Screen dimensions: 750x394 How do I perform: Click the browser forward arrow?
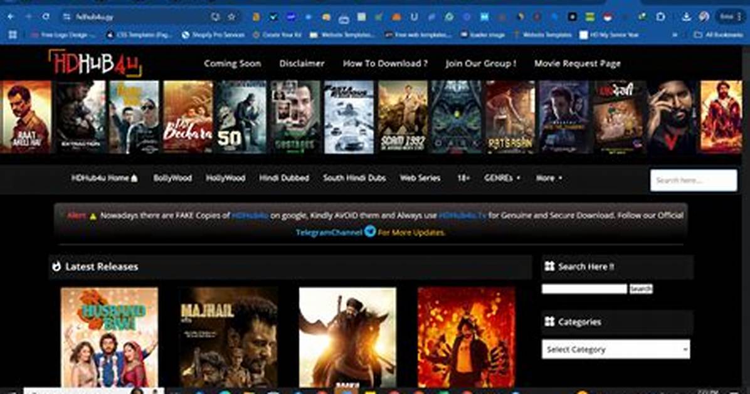28,17
